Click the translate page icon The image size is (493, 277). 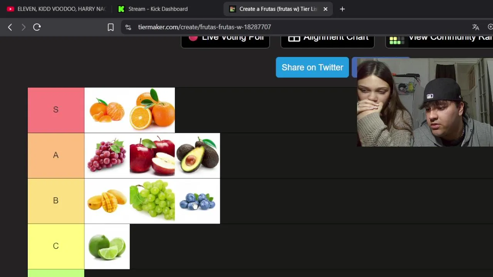pyautogui.click(x=476, y=27)
